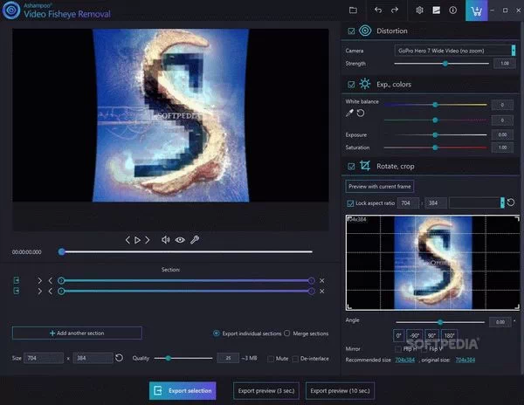
Task: Click the first section's export icon
Action: coord(16,280)
